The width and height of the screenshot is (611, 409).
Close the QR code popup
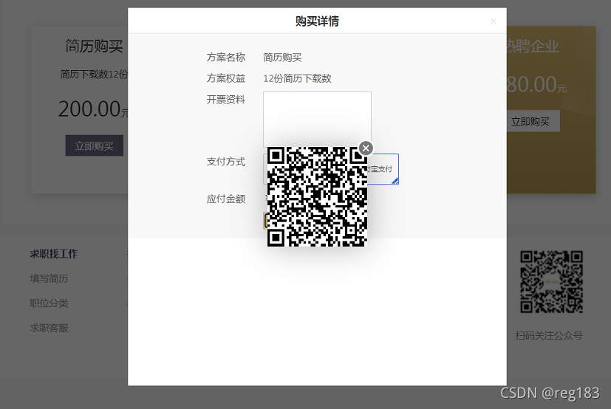pyautogui.click(x=366, y=148)
